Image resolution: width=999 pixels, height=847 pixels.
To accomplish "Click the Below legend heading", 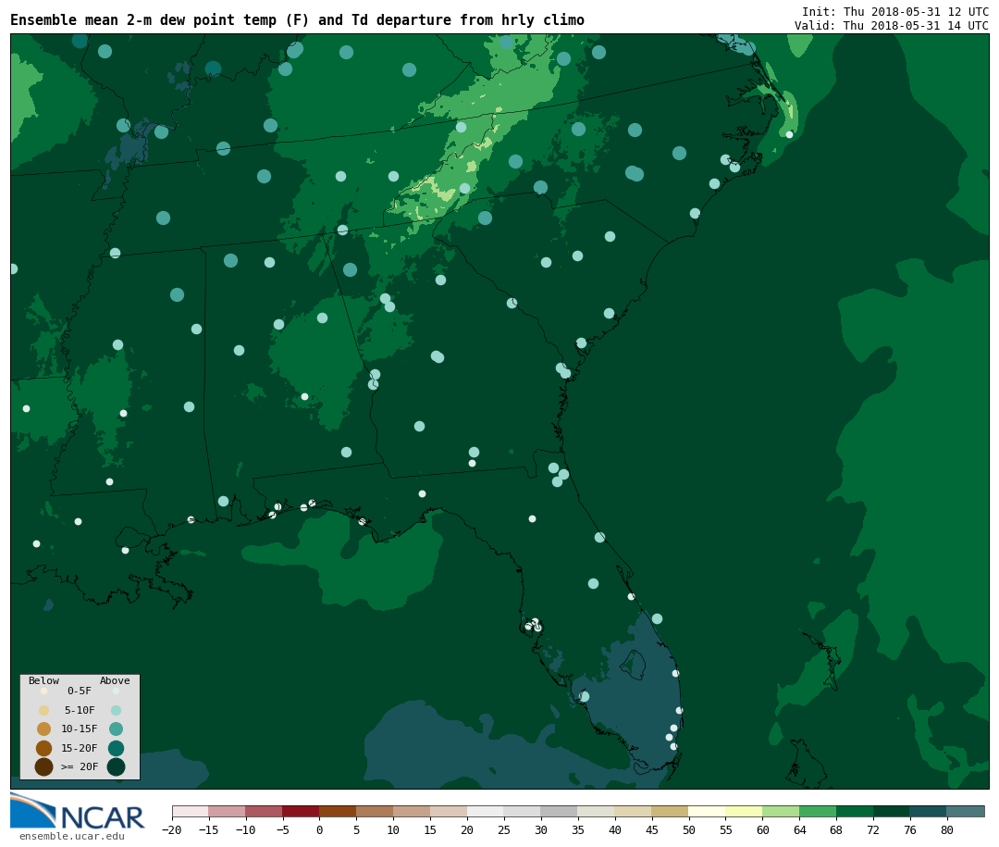I will [x=44, y=680].
